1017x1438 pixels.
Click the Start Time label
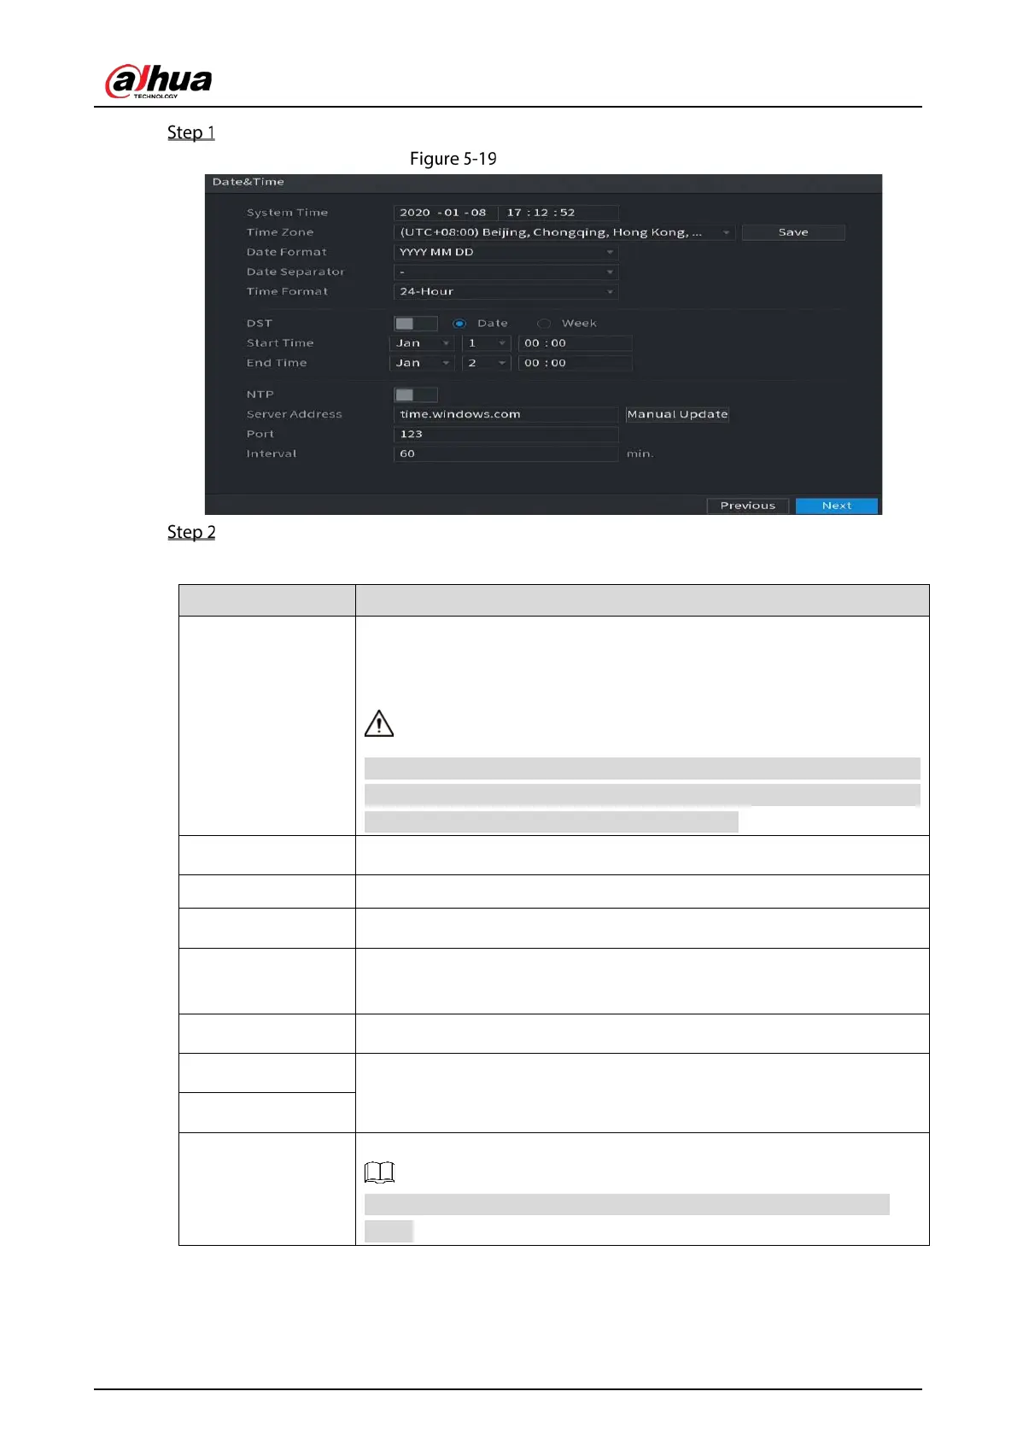[280, 343]
